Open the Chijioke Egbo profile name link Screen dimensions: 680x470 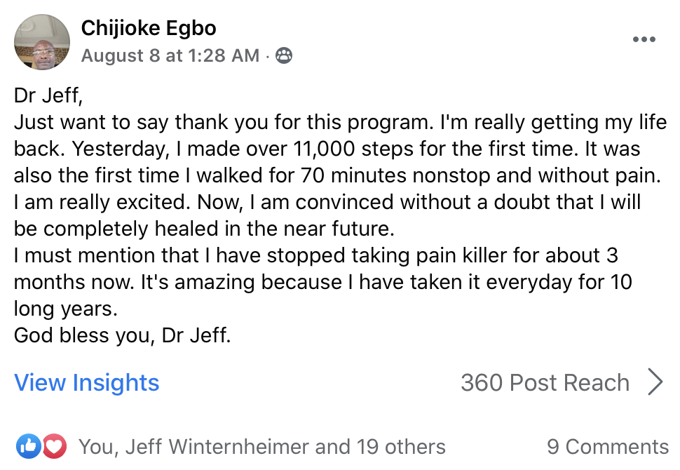click(x=149, y=28)
